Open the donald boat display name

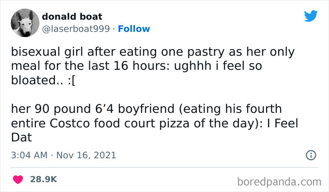tap(71, 17)
